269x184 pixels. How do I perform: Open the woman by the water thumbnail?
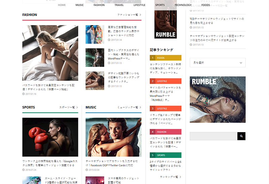(95, 58)
